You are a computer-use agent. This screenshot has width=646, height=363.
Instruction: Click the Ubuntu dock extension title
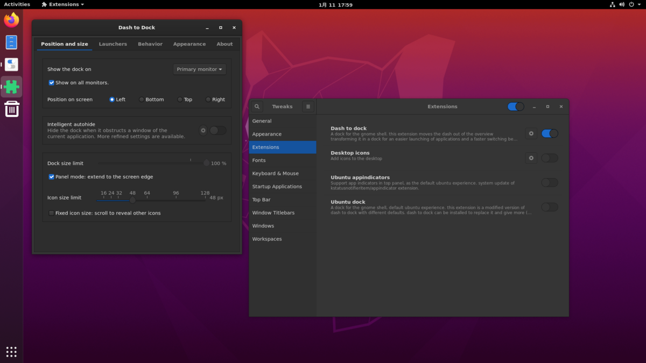pos(348,202)
